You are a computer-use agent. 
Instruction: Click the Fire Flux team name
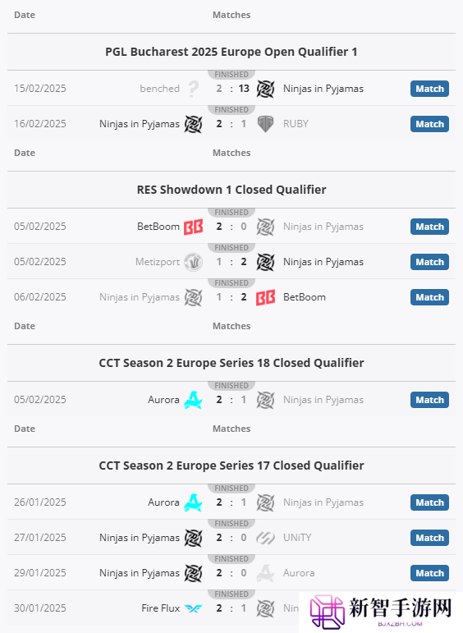click(160, 608)
